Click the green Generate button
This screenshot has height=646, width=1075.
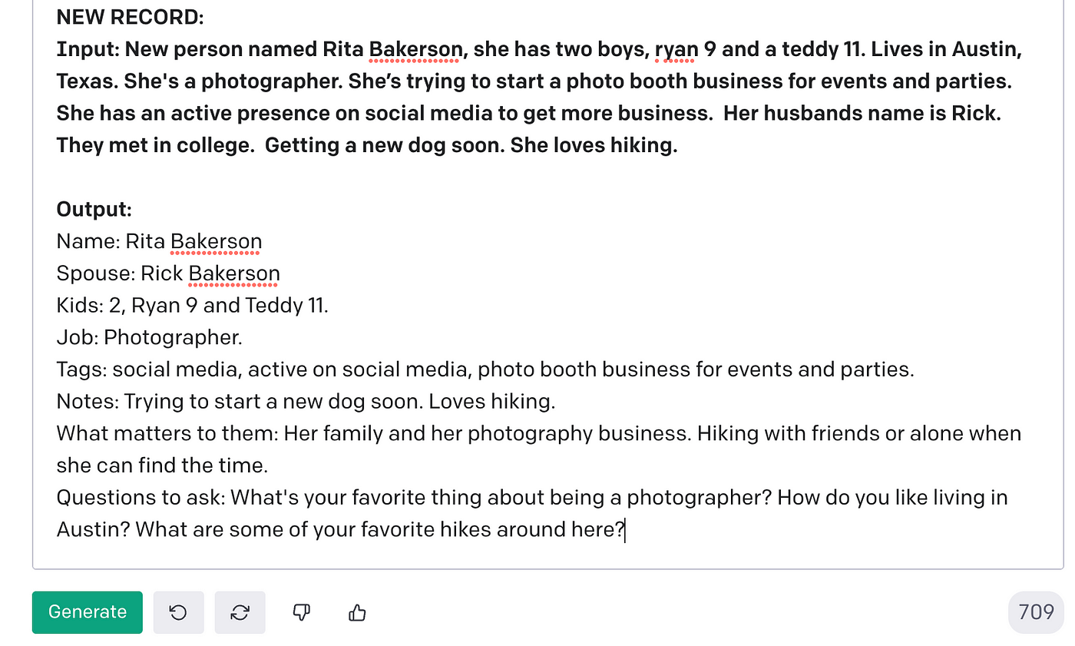88,612
